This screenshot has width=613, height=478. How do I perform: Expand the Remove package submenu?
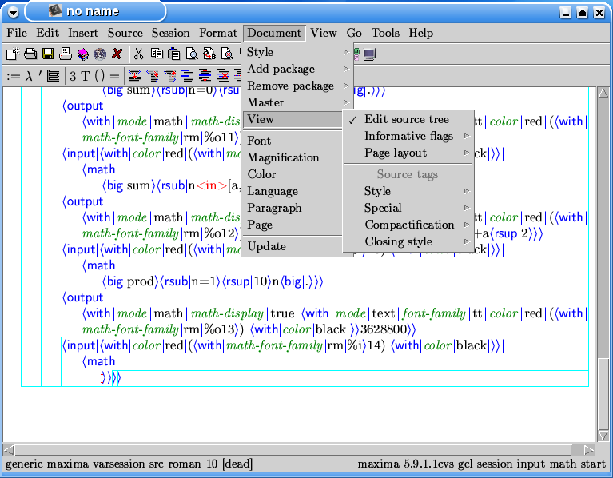297,86
